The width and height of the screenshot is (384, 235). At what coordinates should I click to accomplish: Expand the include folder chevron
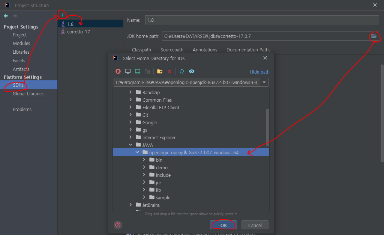[144, 175]
